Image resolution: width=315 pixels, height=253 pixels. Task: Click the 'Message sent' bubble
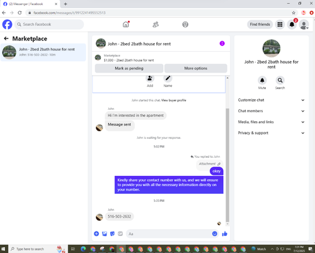(x=120, y=126)
